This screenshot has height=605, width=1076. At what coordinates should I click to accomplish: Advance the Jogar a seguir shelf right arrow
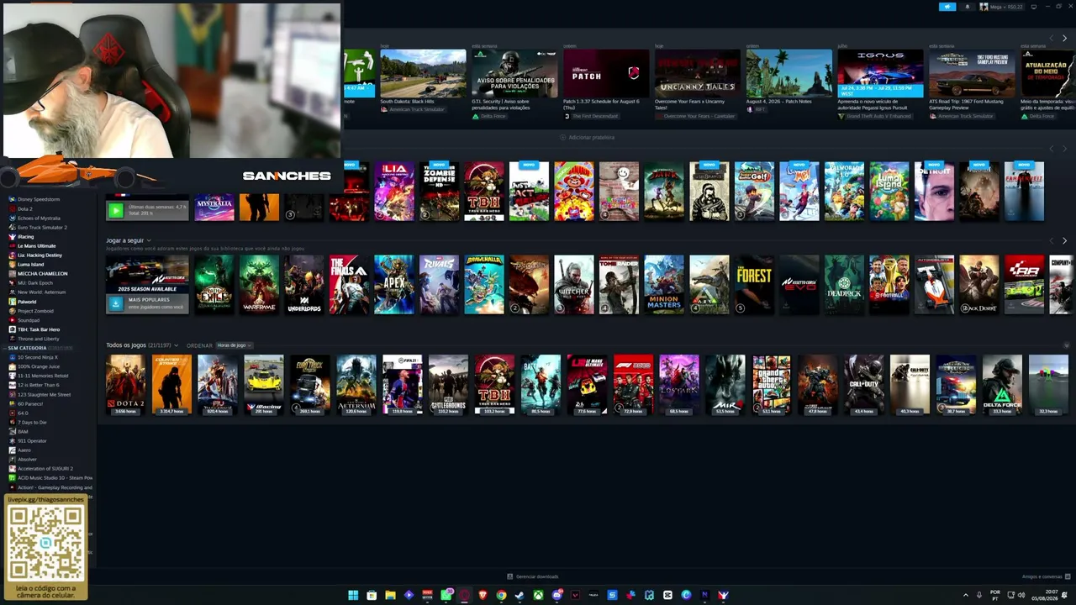pyautogui.click(x=1064, y=241)
